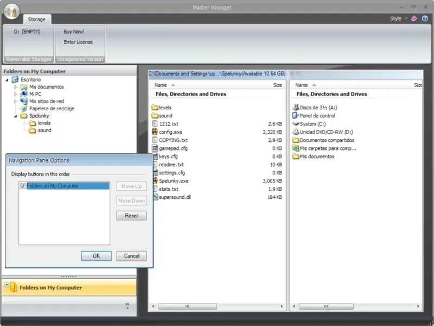Select the 1212.txt file icon
Screen dimensions: 434x326
(155, 124)
